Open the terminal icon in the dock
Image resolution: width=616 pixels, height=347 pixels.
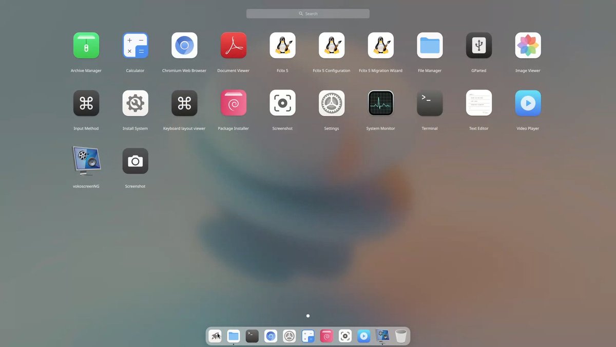252,336
